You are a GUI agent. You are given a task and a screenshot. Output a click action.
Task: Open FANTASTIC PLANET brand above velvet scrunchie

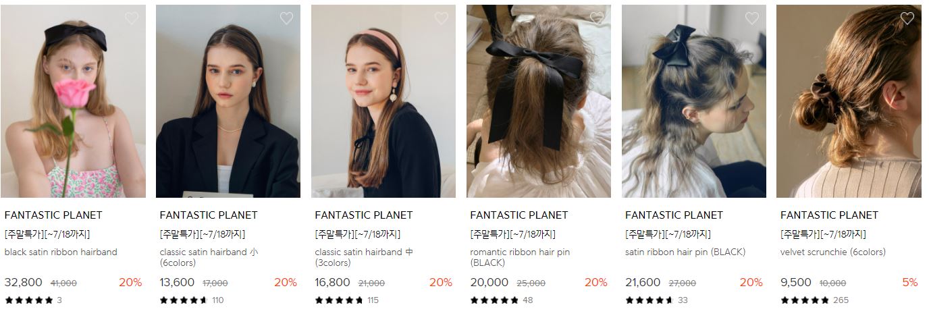(x=829, y=215)
